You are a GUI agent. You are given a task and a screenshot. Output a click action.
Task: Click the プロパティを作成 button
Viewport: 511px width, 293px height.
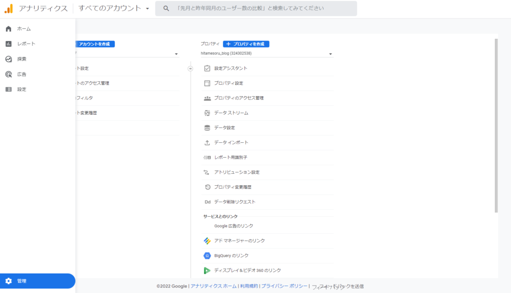click(246, 44)
